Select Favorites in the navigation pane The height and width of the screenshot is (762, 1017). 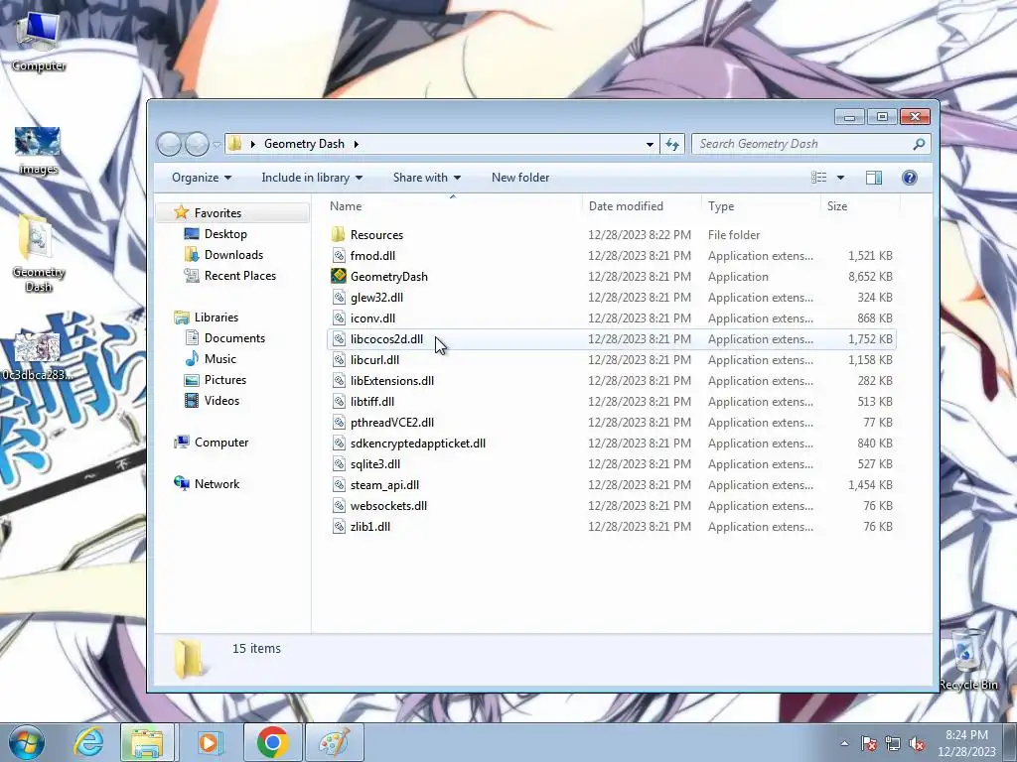click(218, 213)
